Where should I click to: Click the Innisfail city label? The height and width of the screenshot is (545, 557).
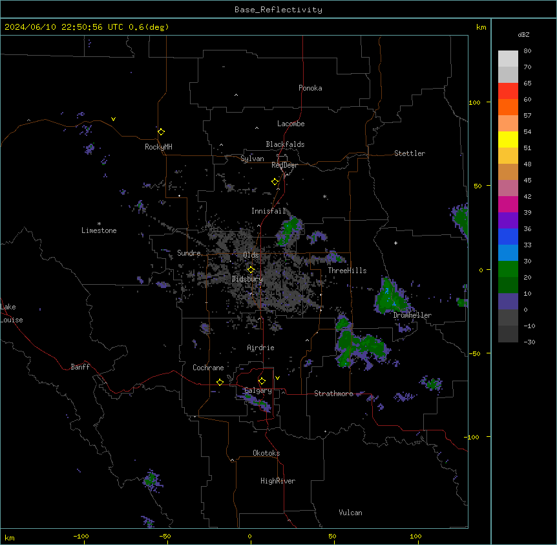pos(269,211)
